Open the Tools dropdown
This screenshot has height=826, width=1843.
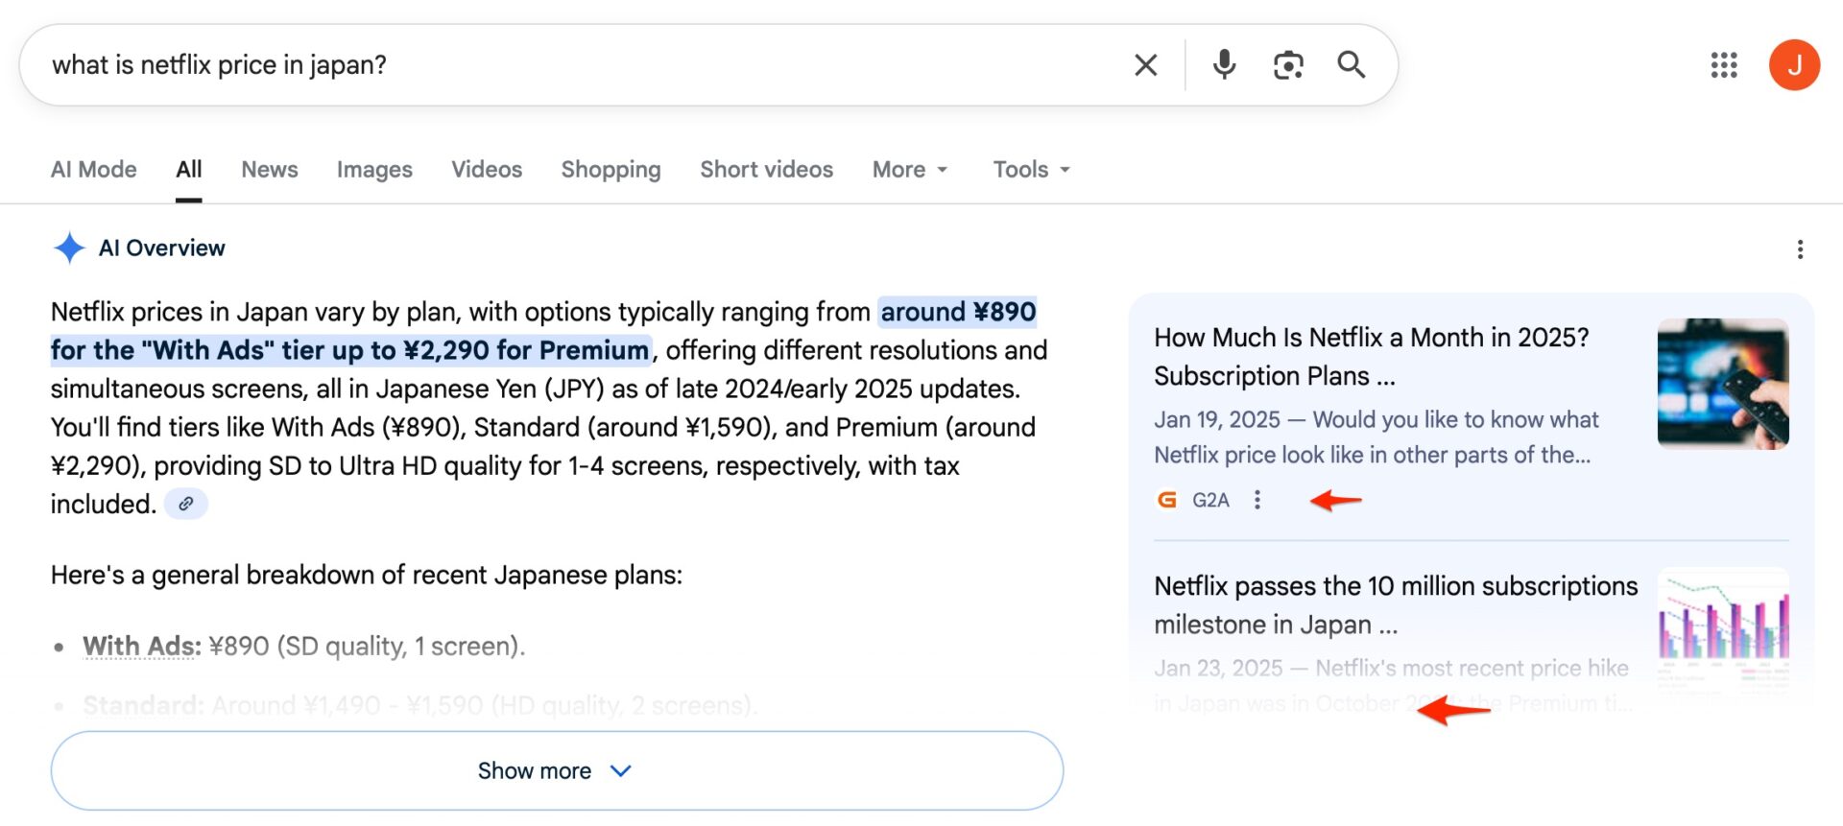click(x=1032, y=170)
